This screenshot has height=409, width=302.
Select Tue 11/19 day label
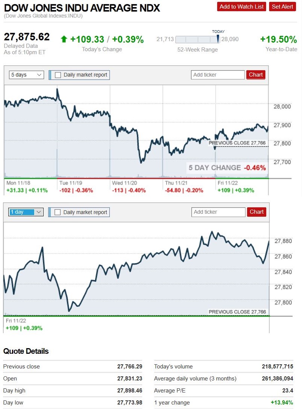point(70,183)
